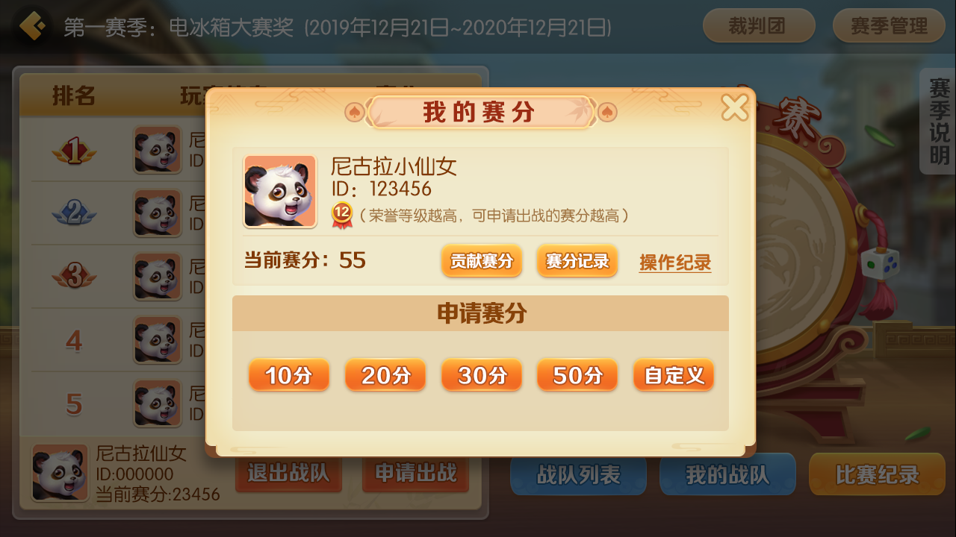956x537 pixels.
Task: Open 赛季管理 from the top bar
Action: pos(890,25)
